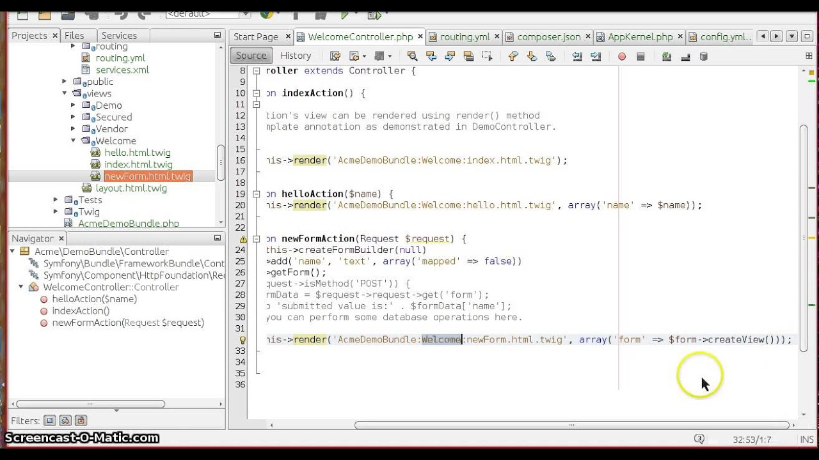Toggle Bookmark on current line
This screenshot has width=819, height=460.
point(550,56)
